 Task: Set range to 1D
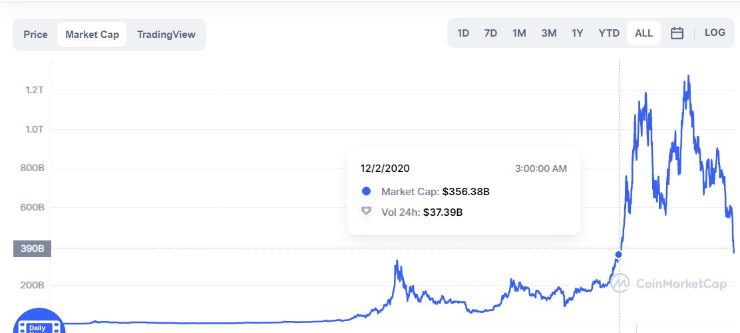tap(463, 33)
